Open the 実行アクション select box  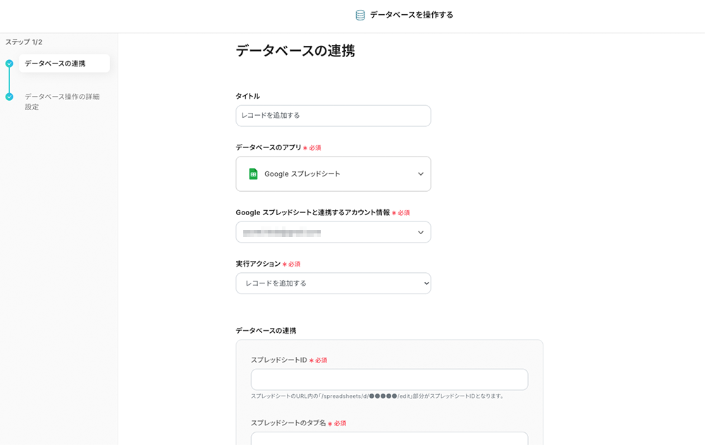[333, 284]
